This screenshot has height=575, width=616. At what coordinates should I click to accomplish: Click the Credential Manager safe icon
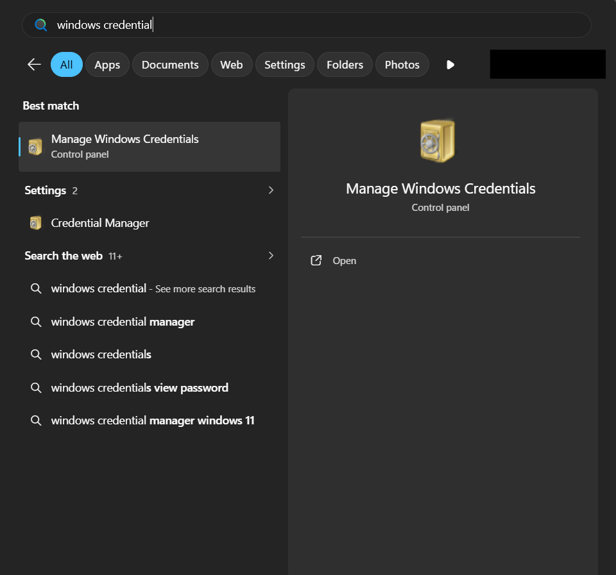(36, 223)
